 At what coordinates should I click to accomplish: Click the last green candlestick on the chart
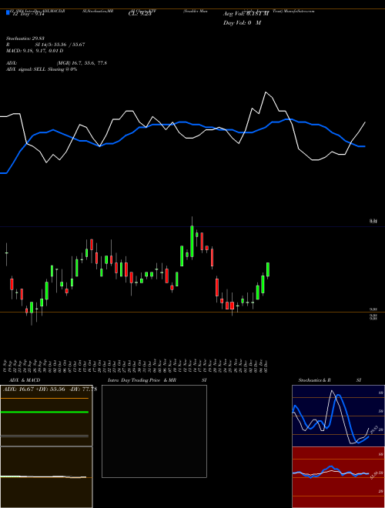268,269
